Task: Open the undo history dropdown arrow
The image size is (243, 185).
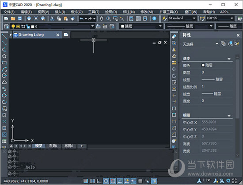Action: (86, 19)
